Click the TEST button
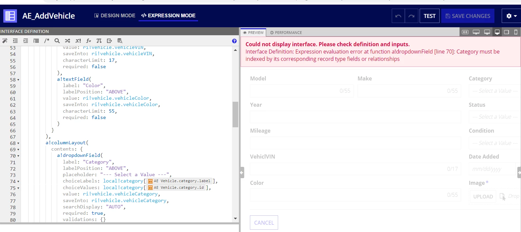The height and width of the screenshot is (232, 521). 430,16
